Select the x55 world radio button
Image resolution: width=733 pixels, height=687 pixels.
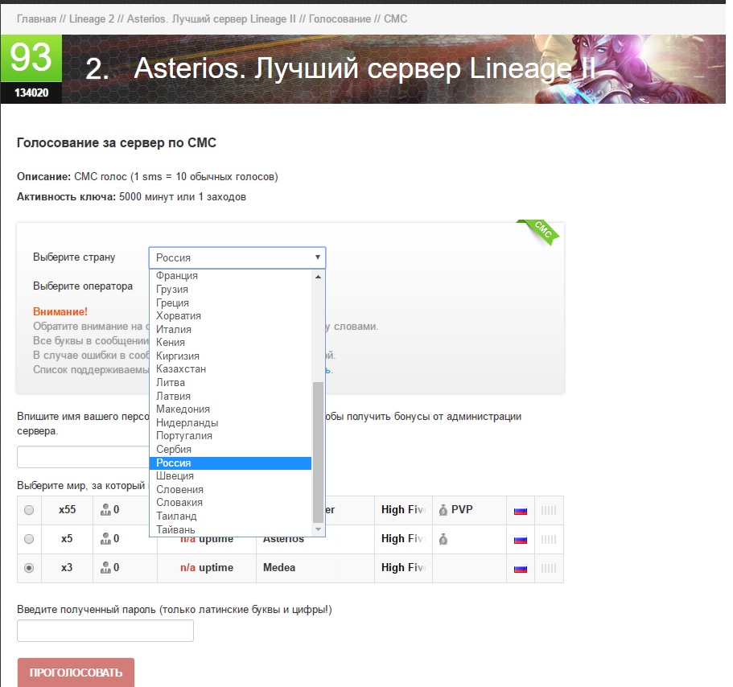pyautogui.click(x=29, y=510)
